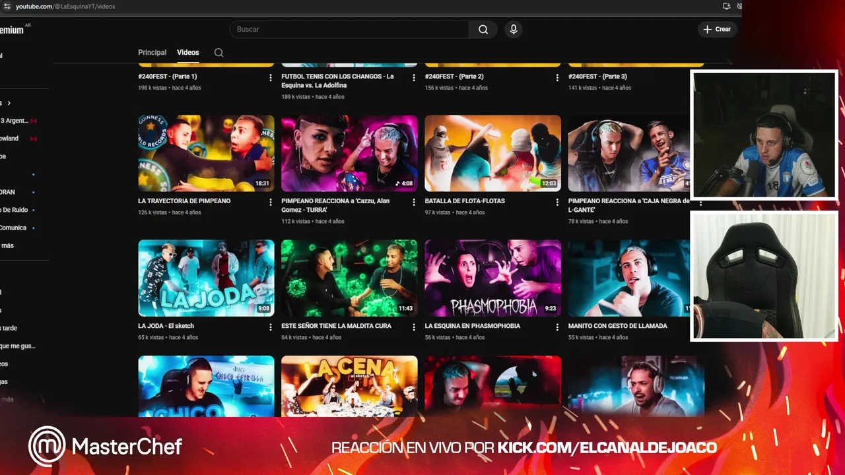Click the Crear button
Viewport: 845px width, 475px height.
(717, 29)
